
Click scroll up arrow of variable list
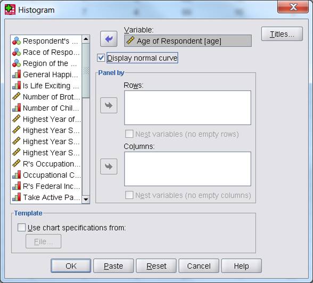tap(86, 39)
